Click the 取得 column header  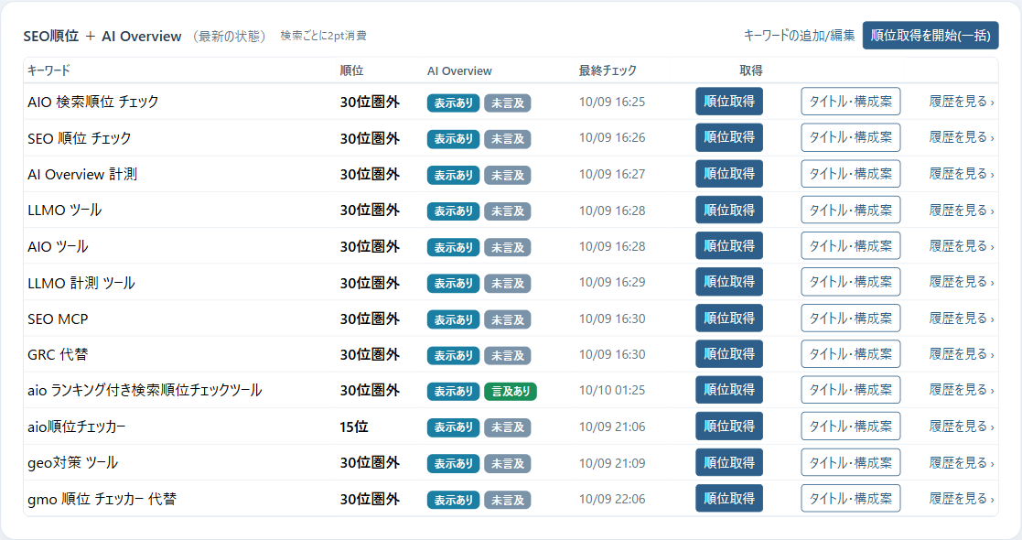751,70
